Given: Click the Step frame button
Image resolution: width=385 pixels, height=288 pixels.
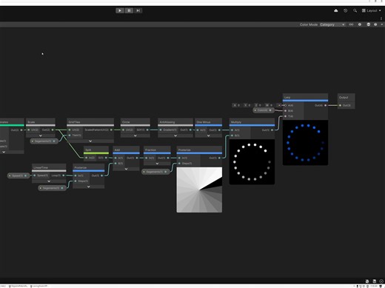Looking at the screenshot, I should coord(138,10).
